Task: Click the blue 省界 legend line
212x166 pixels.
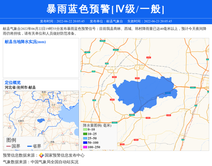Action: 29,146
